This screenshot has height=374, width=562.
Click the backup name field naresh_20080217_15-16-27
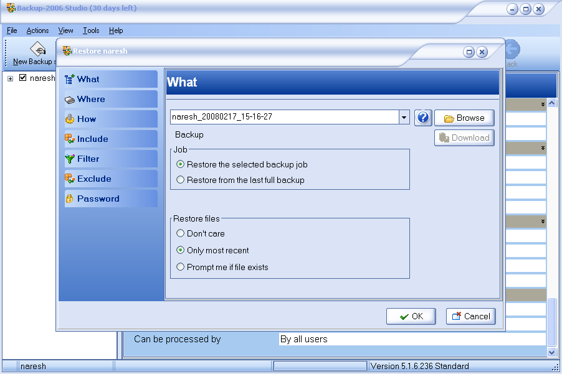pyautogui.click(x=285, y=117)
